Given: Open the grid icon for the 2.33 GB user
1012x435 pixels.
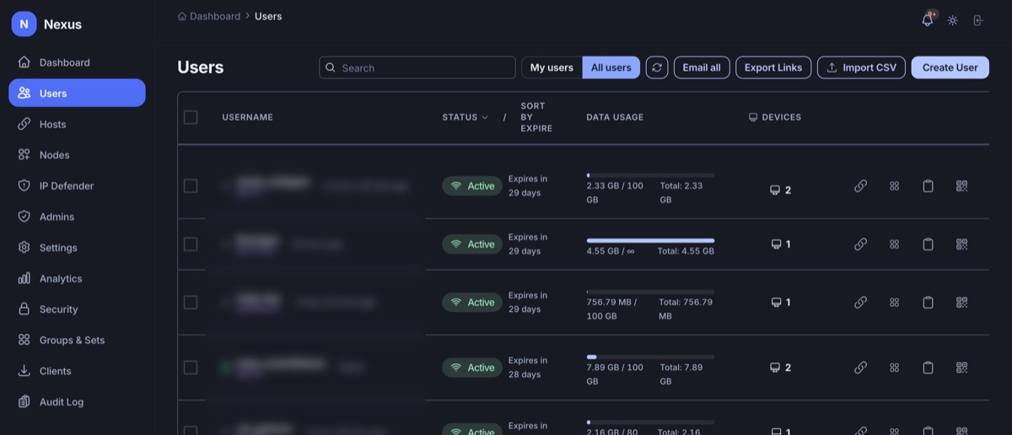Looking at the screenshot, I should (x=895, y=185).
